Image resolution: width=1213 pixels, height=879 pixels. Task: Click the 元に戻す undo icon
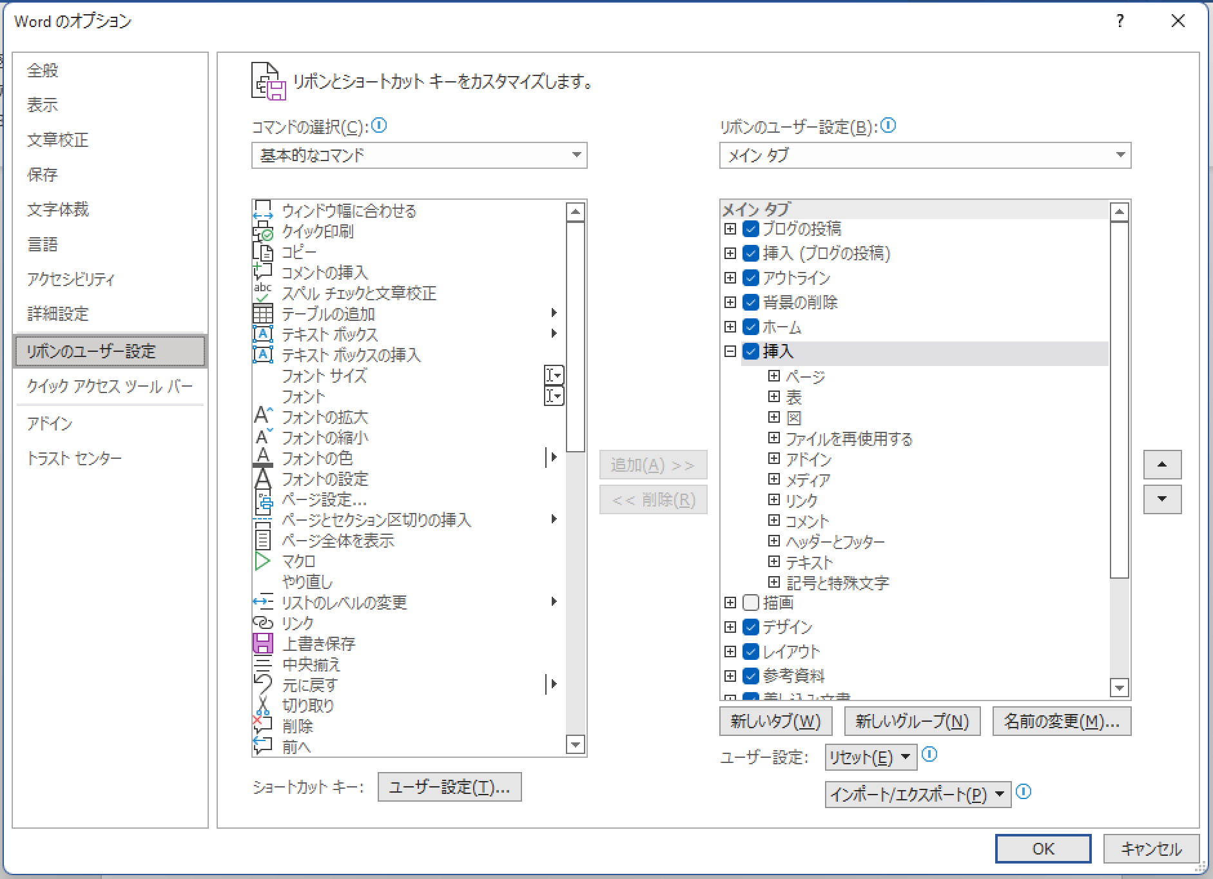pos(262,685)
